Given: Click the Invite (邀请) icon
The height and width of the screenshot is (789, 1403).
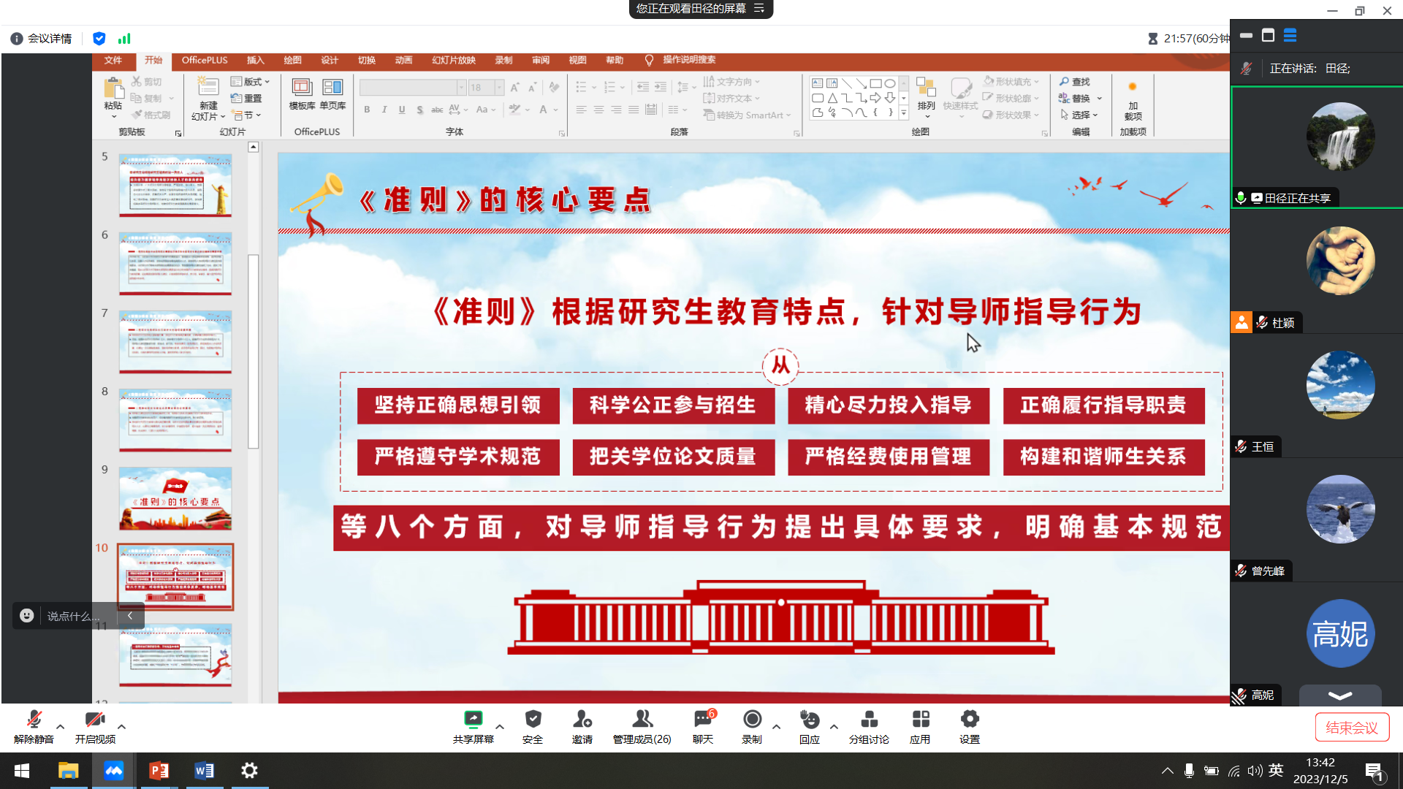Looking at the screenshot, I should click(x=582, y=720).
